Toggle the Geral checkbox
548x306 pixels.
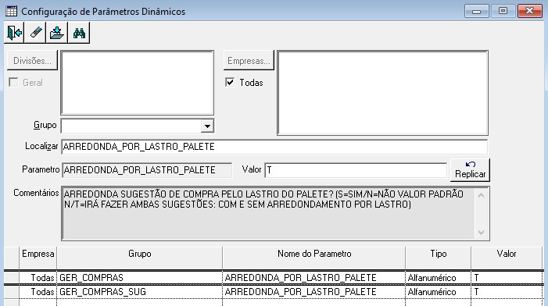coord(13,82)
